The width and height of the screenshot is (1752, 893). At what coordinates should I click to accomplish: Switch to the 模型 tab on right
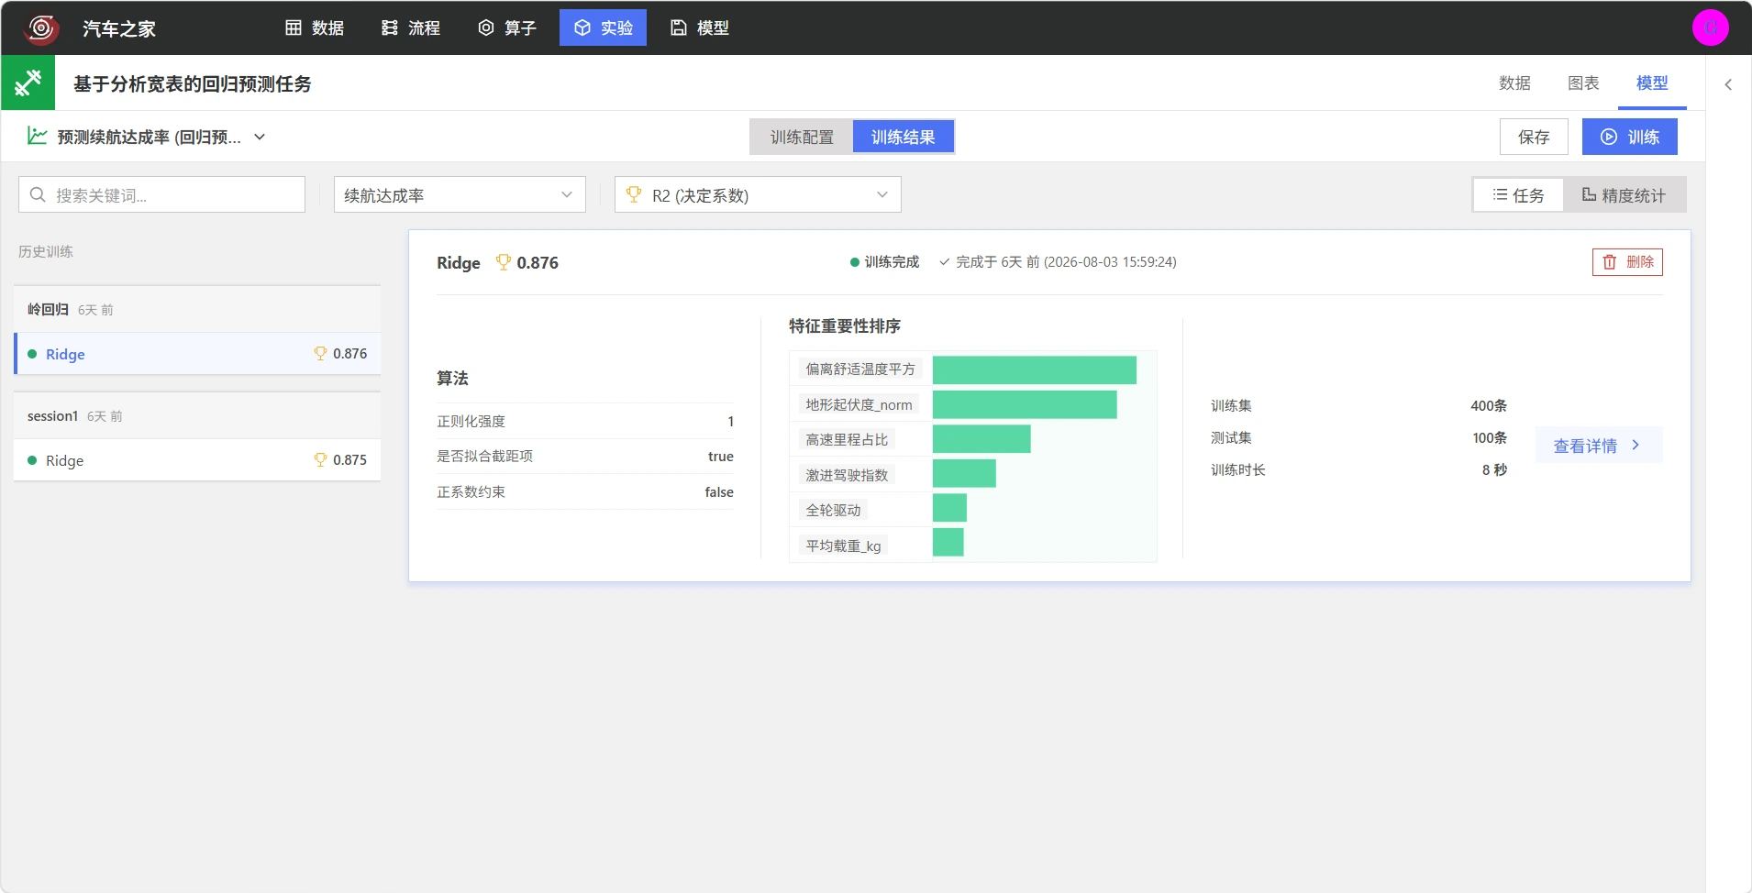point(1652,83)
